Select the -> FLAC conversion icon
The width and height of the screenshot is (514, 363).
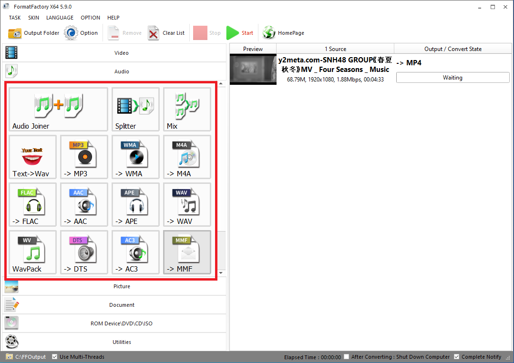pyautogui.click(x=32, y=204)
